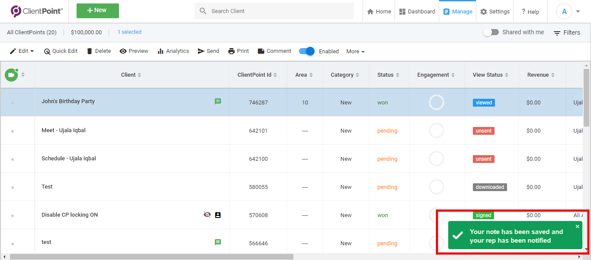Toggle the Shared with me switch
Viewport: 591px width, 260px height.
click(x=491, y=32)
